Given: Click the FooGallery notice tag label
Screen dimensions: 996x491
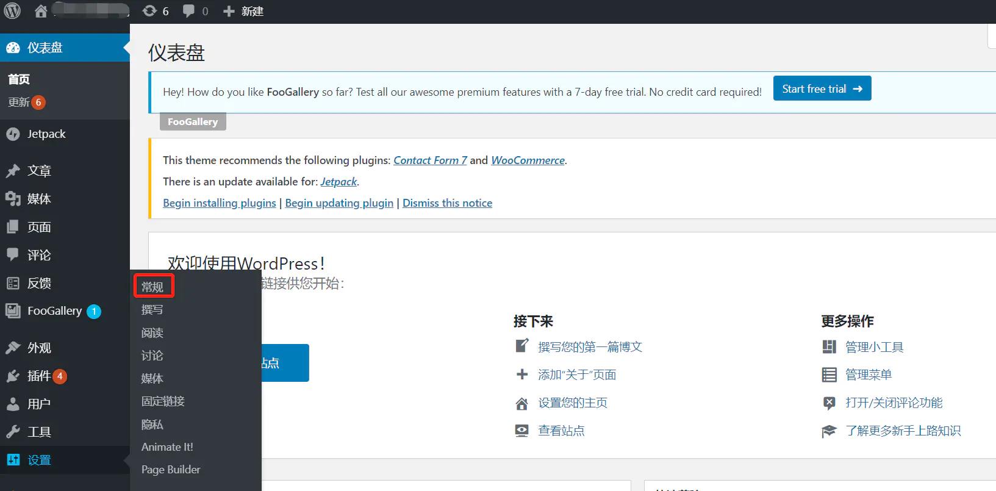Looking at the screenshot, I should (193, 121).
